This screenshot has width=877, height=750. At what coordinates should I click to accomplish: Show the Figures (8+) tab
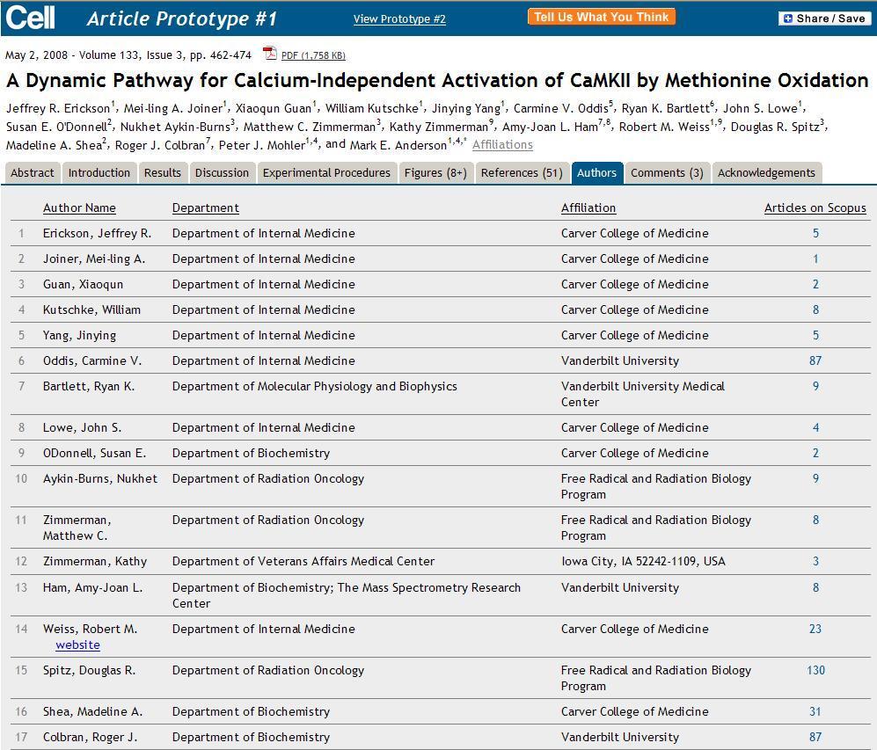(435, 172)
